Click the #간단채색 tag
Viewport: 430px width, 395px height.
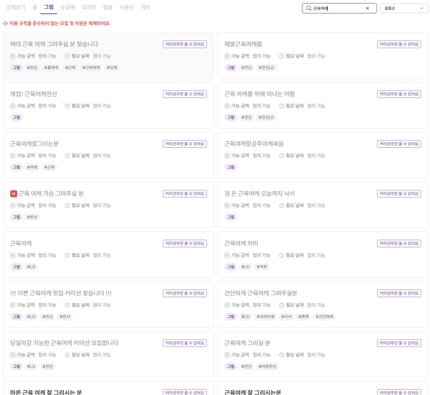click(x=324, y=317)
